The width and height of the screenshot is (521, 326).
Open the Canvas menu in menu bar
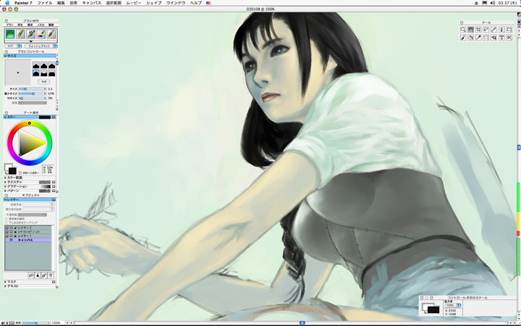[92, 3]
